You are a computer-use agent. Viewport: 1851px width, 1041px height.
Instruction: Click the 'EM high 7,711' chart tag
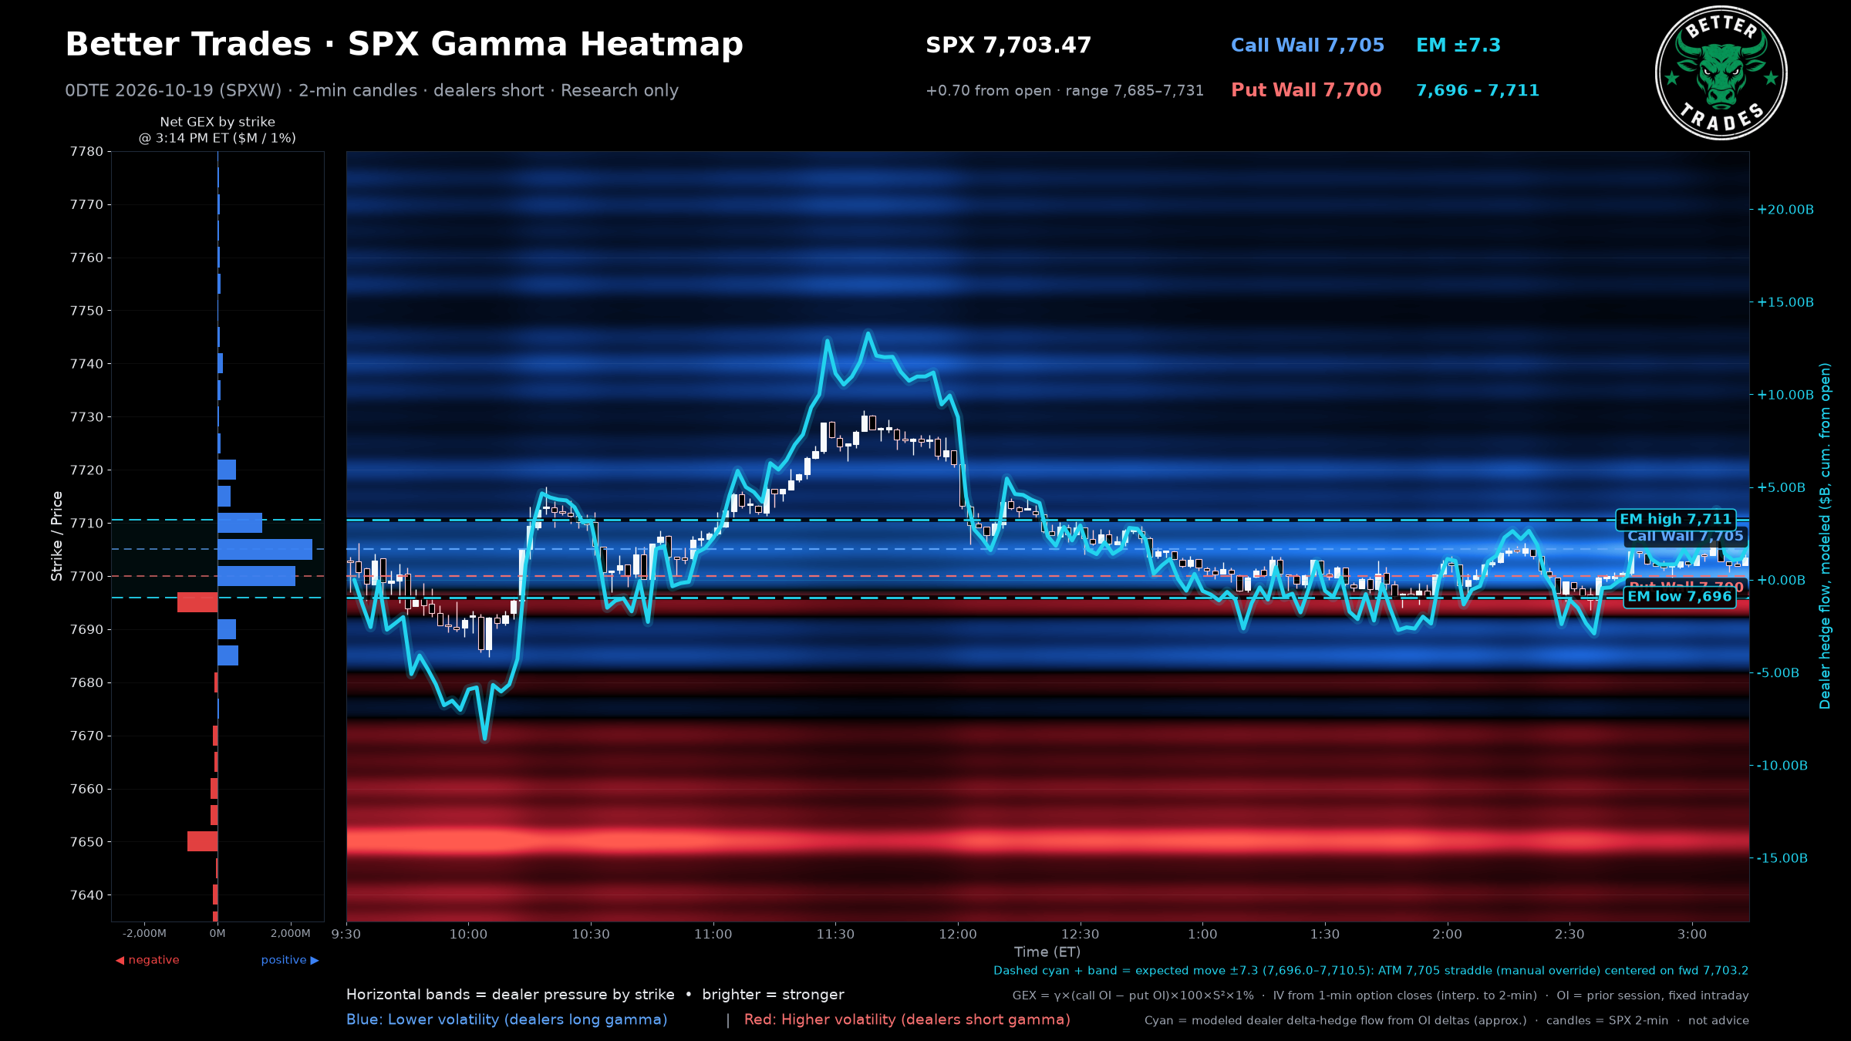(1675, 519)
